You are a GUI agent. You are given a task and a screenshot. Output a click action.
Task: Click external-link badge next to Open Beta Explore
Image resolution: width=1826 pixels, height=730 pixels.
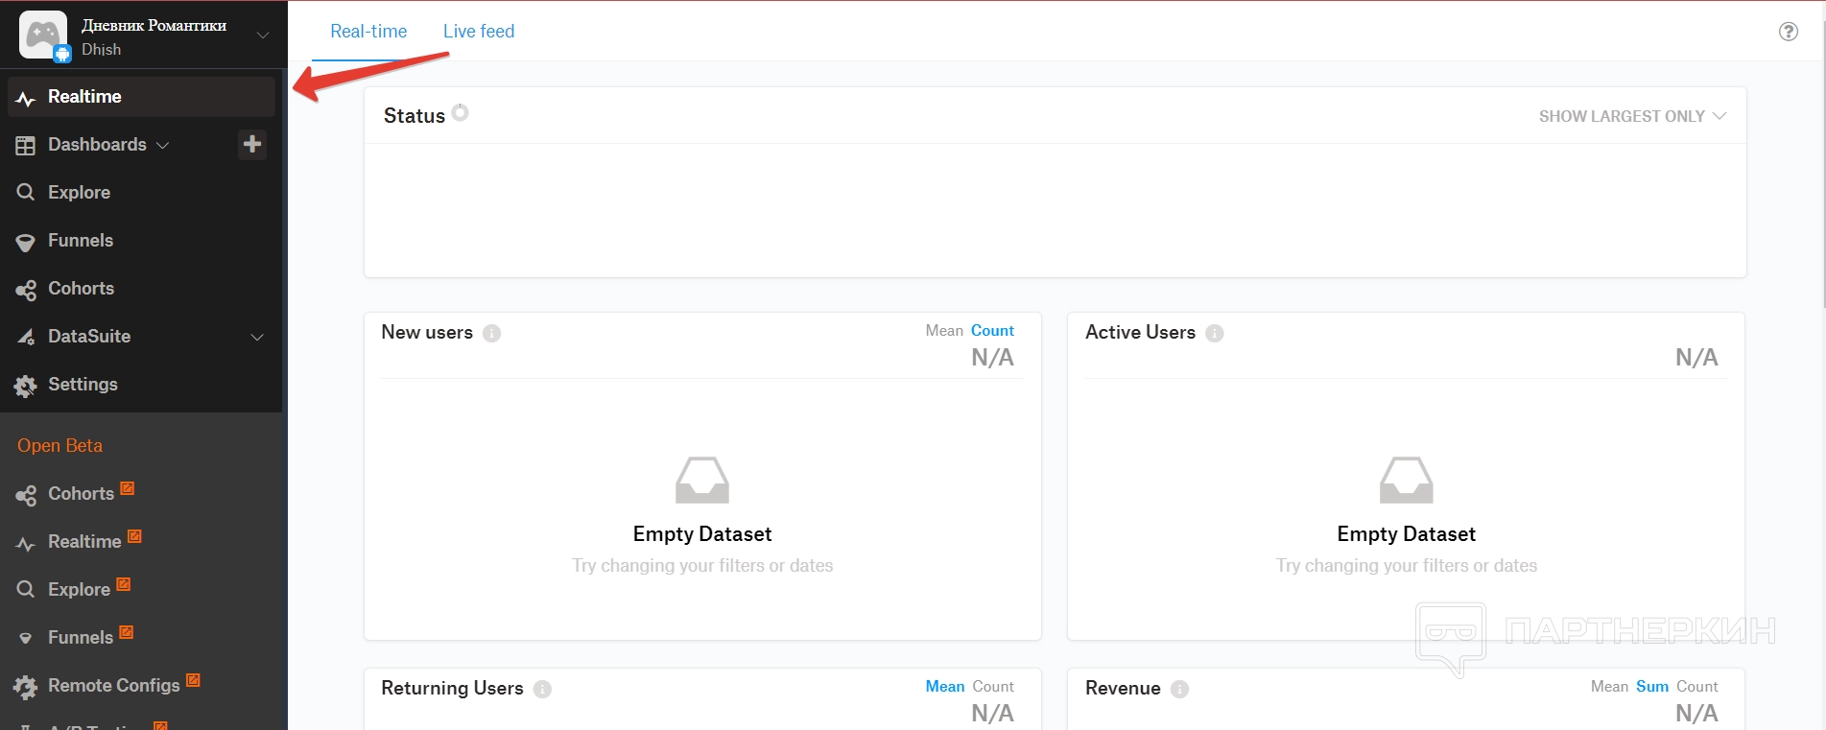123,584
